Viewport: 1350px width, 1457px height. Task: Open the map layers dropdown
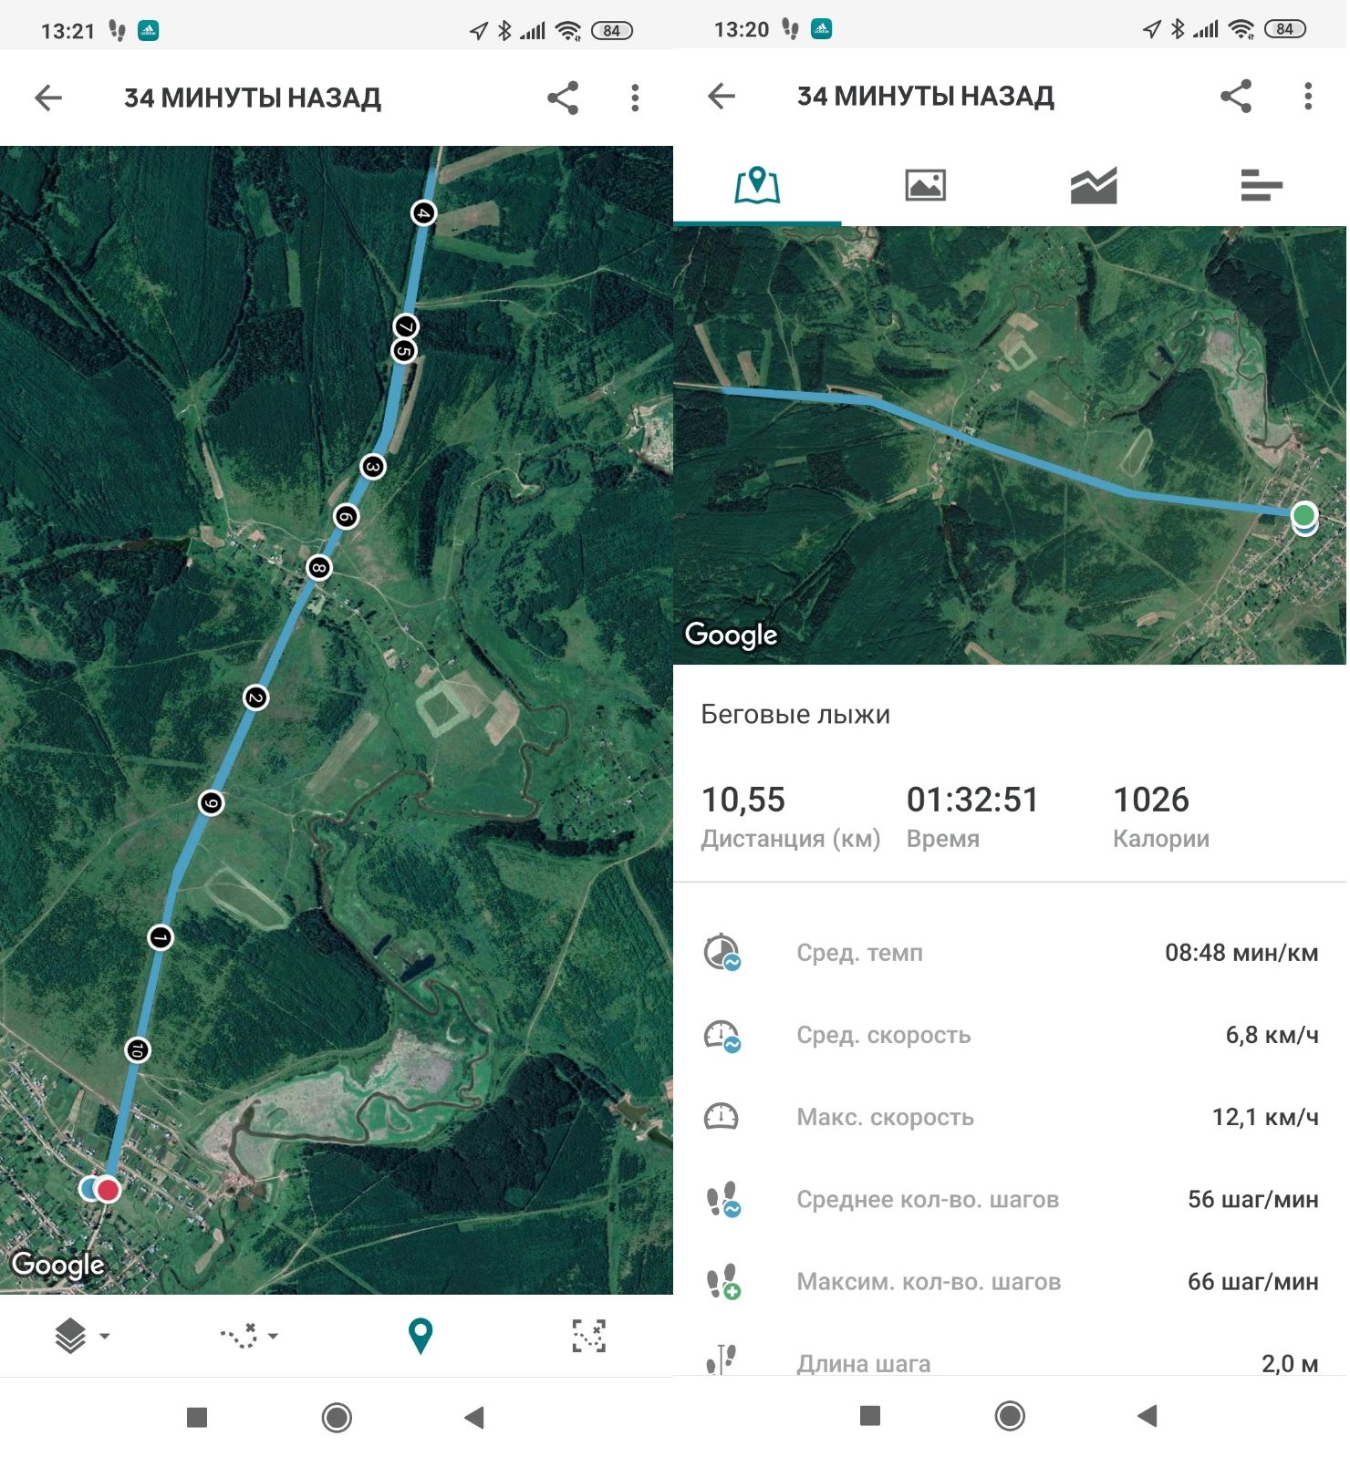[x=82, y=1338]
